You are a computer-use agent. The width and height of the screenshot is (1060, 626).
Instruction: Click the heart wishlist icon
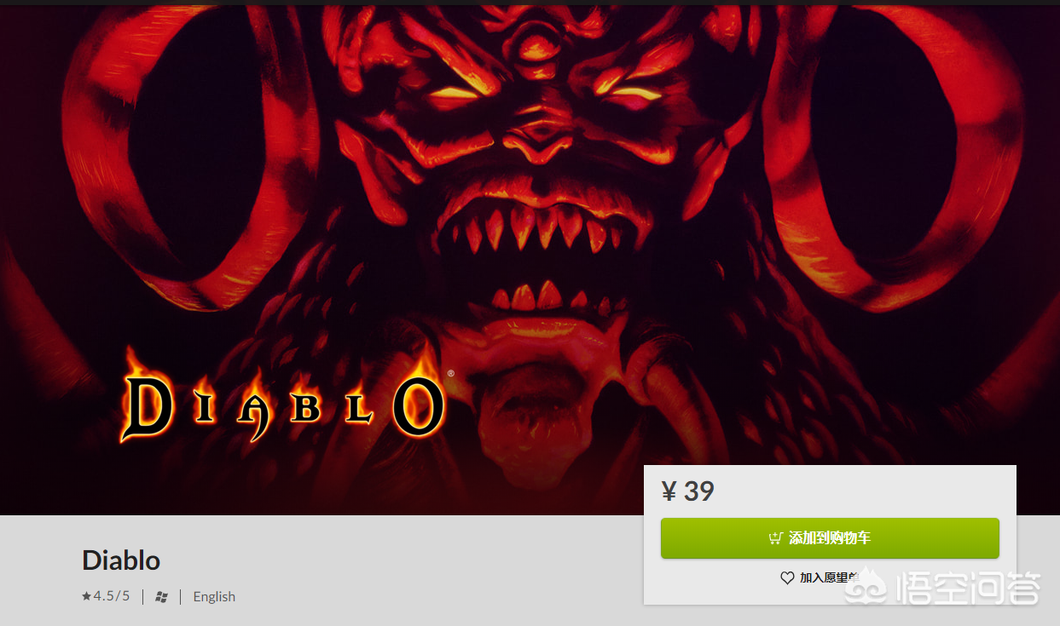click(787, 577)
